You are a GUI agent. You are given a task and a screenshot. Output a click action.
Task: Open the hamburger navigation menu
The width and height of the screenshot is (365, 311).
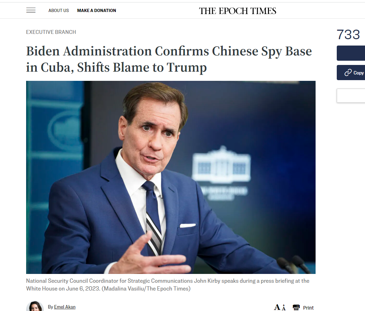[x=31, y=10]
